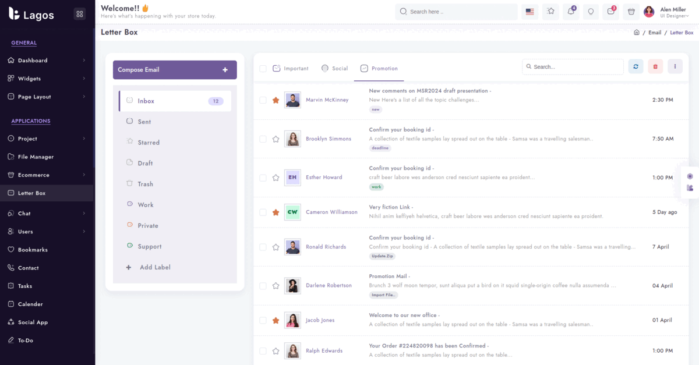
Task: Click the home icon in breadcrumb
Action: pos(637,33)
